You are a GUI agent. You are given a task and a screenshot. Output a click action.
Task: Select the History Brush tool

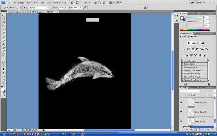(x=3, y=48)
